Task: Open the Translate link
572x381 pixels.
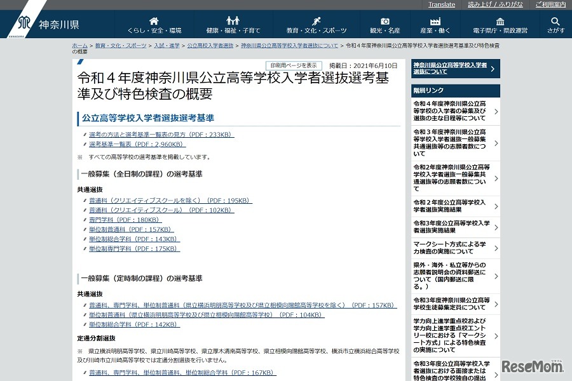Action: click(x=441, y=4)
